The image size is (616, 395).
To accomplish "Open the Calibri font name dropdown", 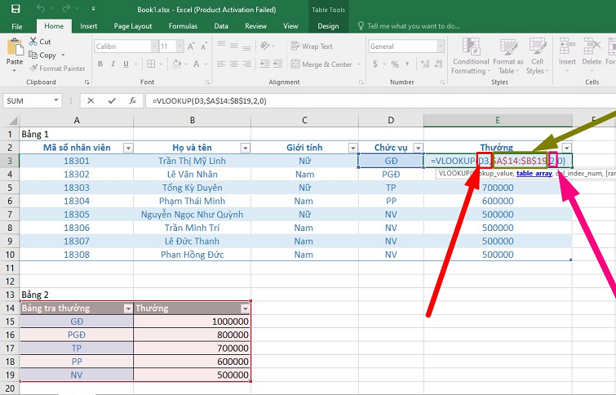I will [154, 47].
